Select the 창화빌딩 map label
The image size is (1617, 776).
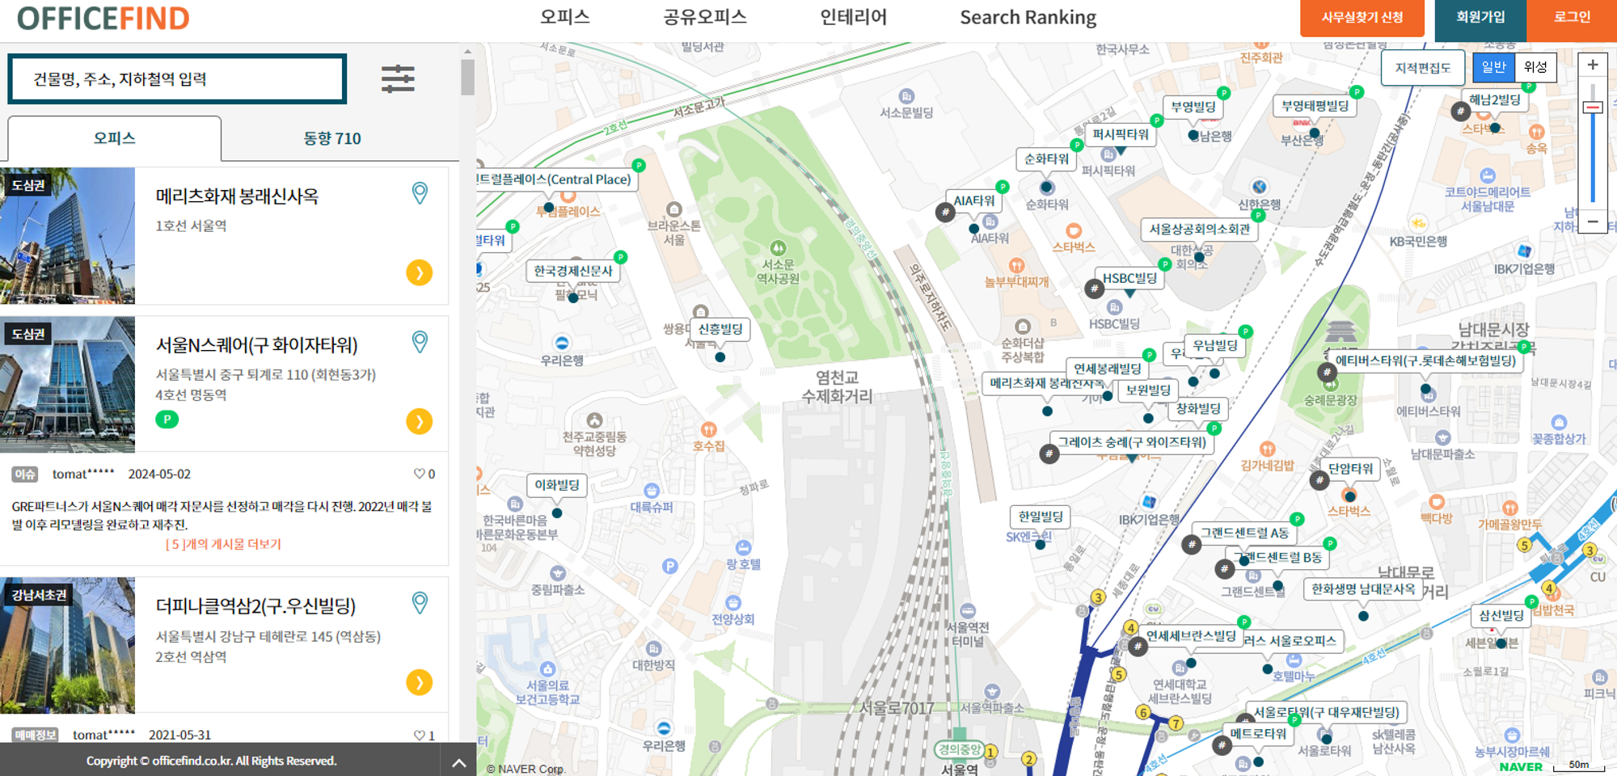pos(1198,409)
